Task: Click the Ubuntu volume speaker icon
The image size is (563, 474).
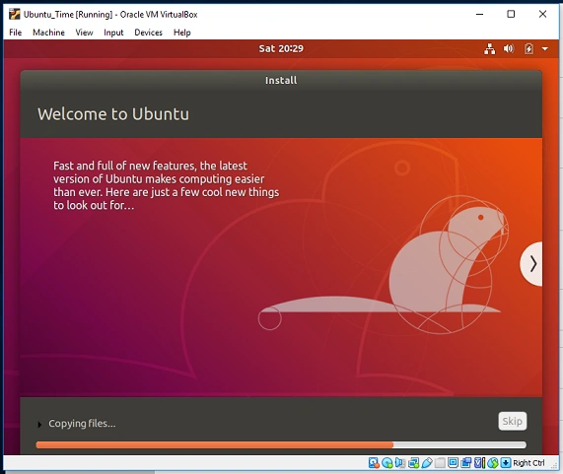Action: pos(509,49)
